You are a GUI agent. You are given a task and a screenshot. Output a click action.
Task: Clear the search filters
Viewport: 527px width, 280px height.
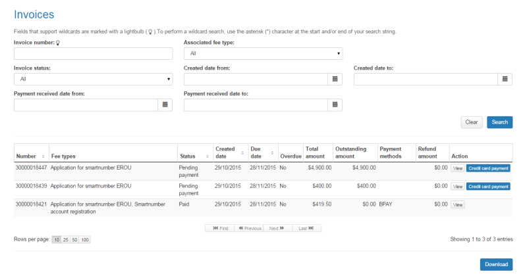pos(472,122)
